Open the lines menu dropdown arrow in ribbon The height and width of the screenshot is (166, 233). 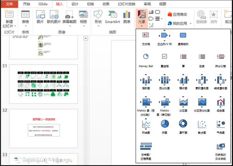tap(162, 19)
